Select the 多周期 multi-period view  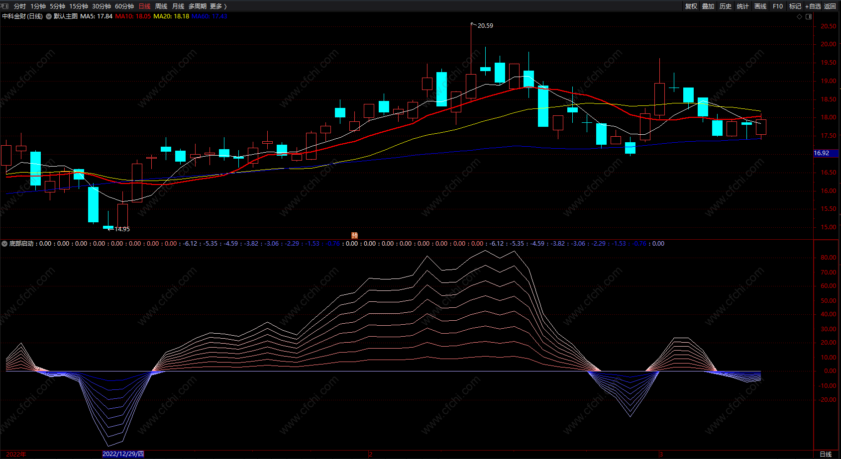[197, 6]
